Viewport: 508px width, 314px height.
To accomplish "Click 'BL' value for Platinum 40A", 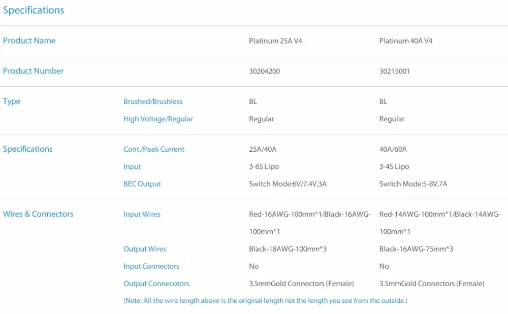I will [383, 101].
